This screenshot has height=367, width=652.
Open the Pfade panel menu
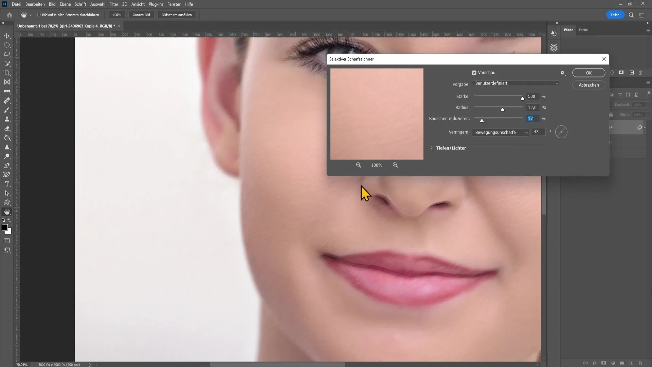(x=648, y=30)
